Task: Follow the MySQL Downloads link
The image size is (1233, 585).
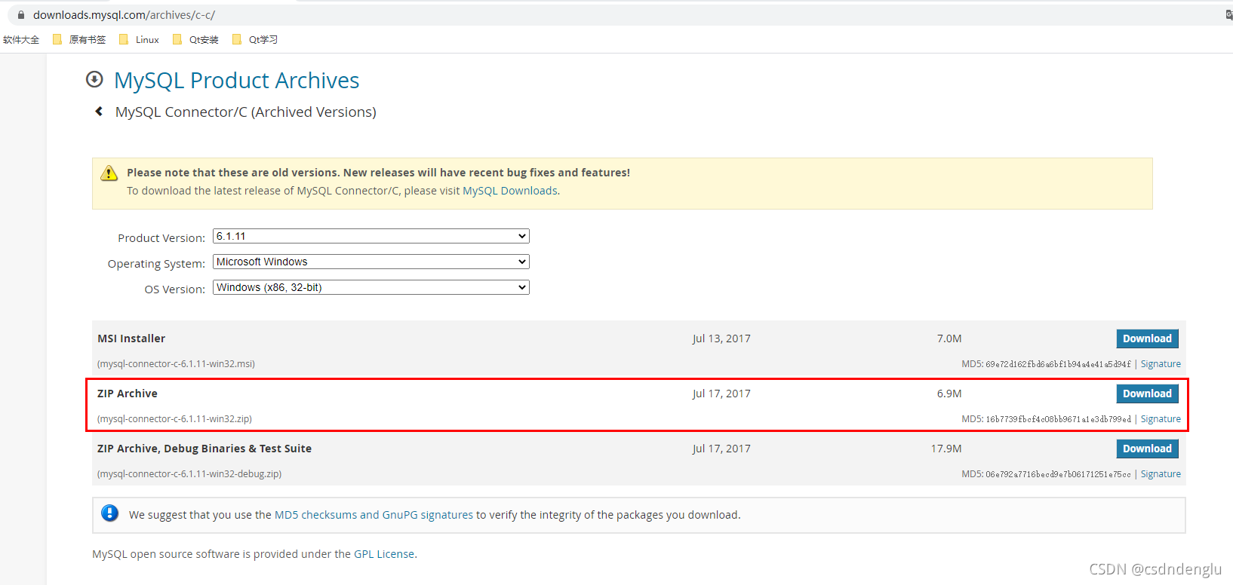Action: tap(510, 191)
